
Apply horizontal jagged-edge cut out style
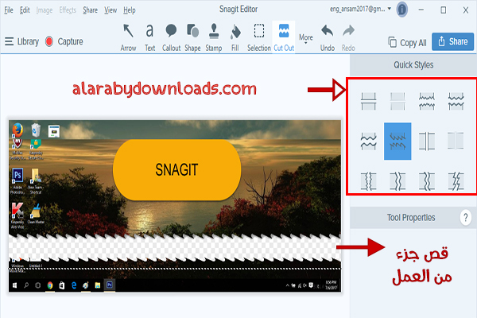(x=427, y=101)
